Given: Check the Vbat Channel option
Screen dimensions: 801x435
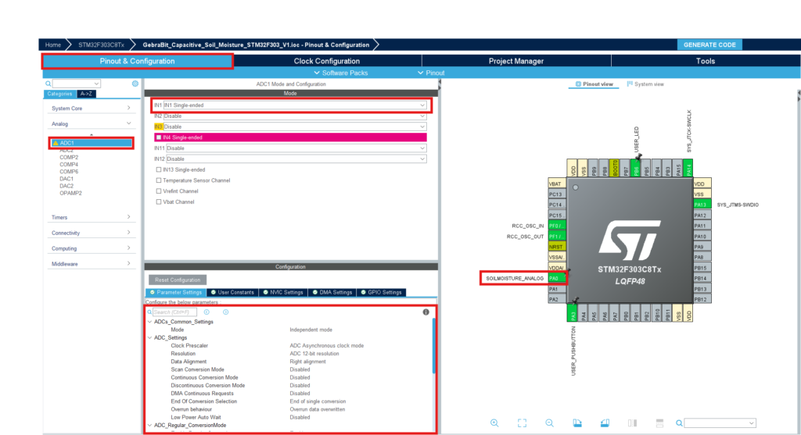Looking at the screenshot, I should (x=158, y=202).
